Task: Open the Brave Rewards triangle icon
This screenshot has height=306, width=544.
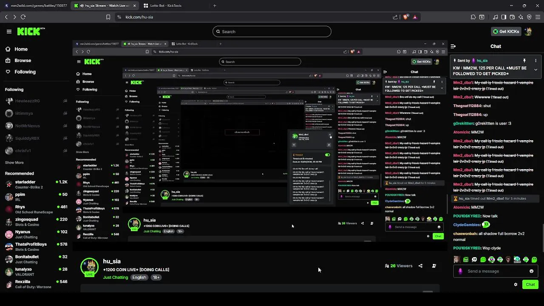Action: pos(415,17)
